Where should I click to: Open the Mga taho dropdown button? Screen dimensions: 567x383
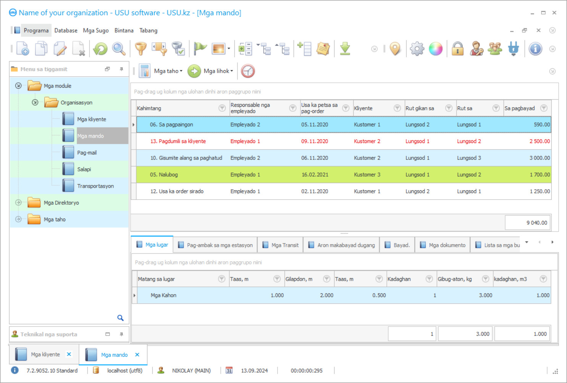(x=168, y=71)
